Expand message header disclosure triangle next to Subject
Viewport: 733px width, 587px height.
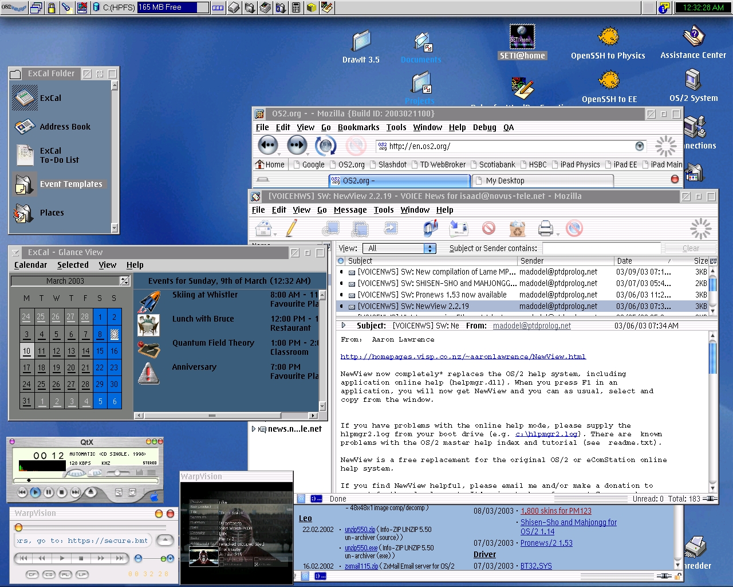(344, 326)
